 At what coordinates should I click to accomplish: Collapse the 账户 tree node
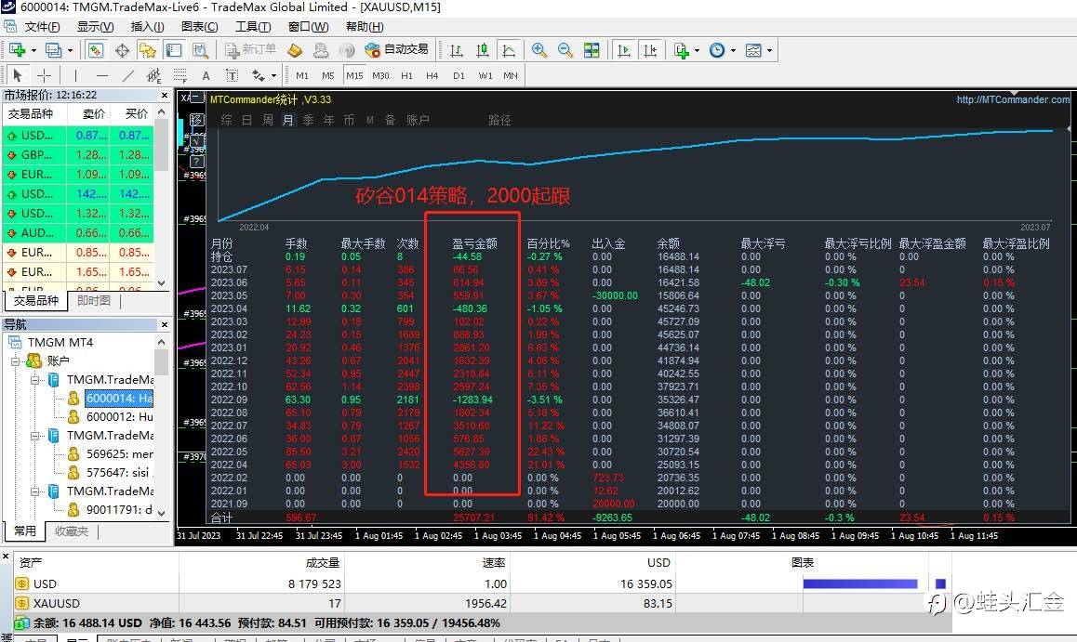tap(15, 360)
